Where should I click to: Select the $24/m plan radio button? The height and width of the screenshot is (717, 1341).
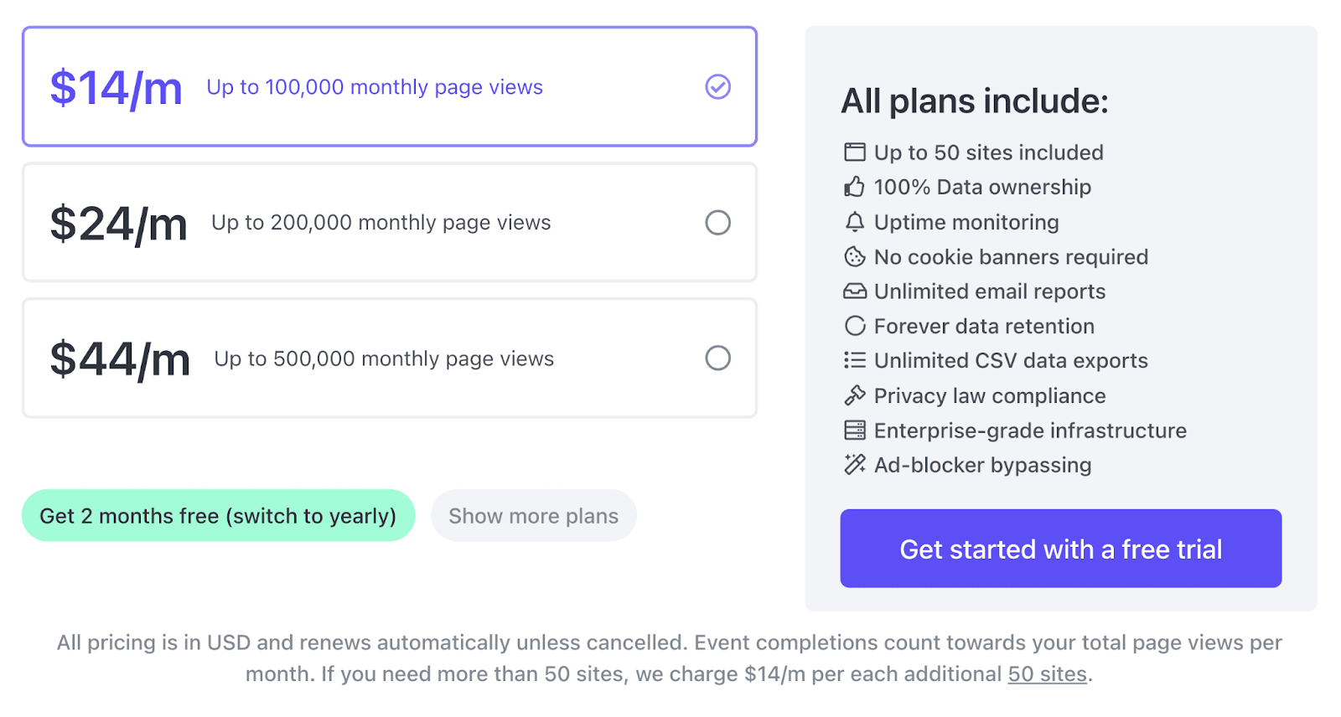pyautogui.click(x=717, y=223)
